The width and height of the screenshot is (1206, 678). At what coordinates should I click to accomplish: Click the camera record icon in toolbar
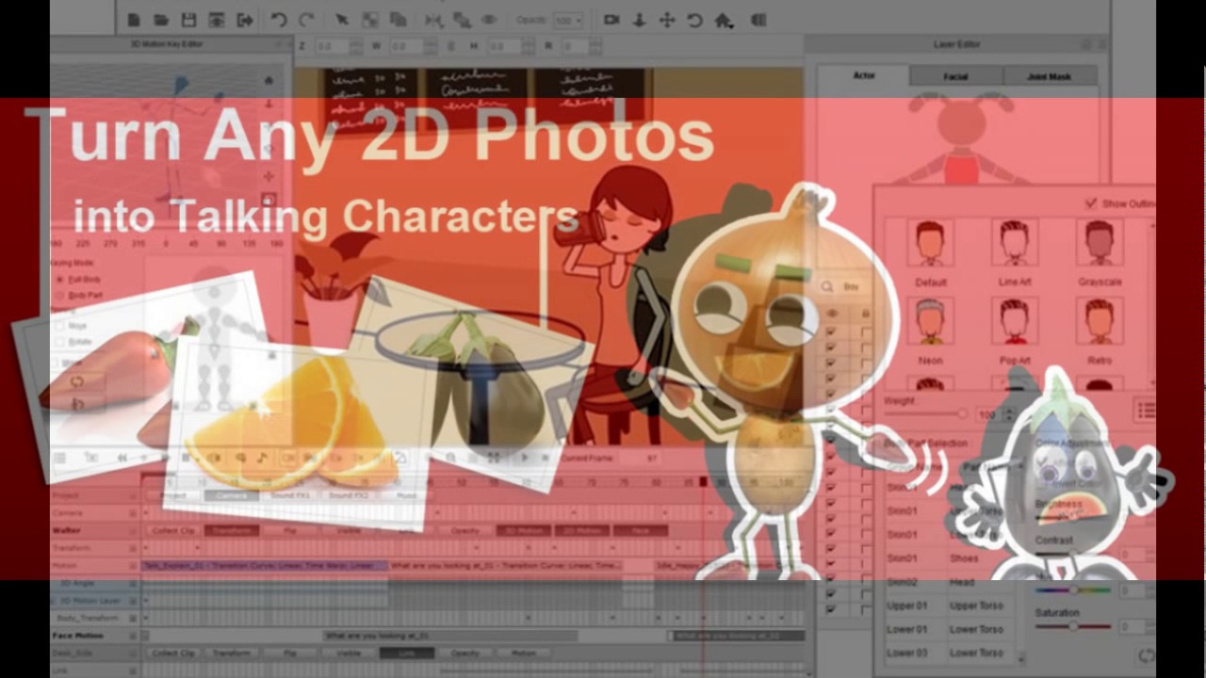[611, 20]
